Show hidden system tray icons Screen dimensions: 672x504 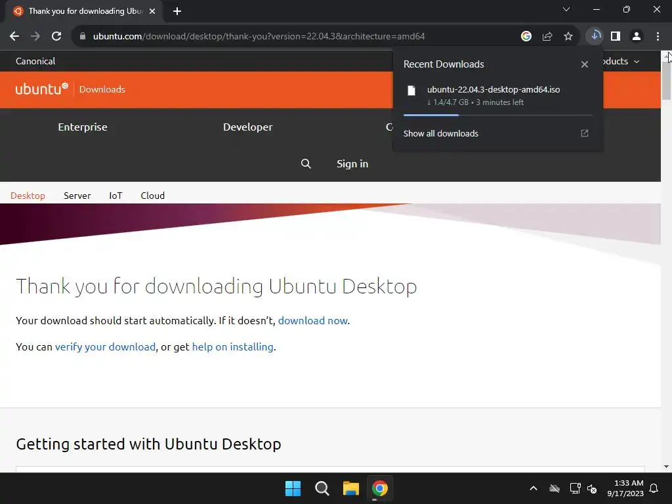[x=534, y=488]
